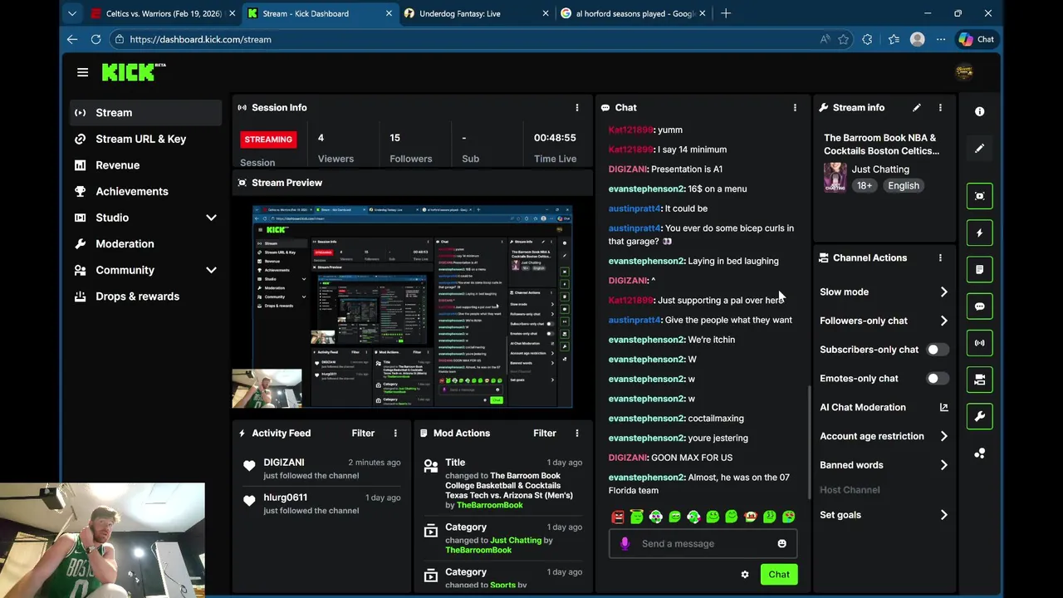Switch to al horford seasons played tab

tap(633, 13)
